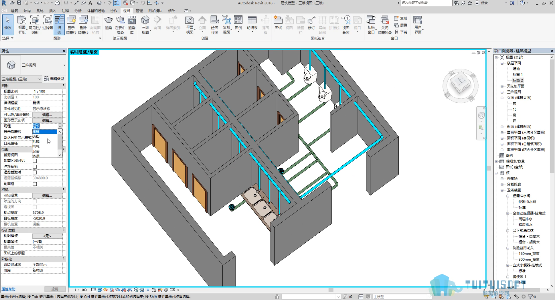
Task: Open the 建筑 (Architecture) ribbon tab
Action: pyautogui.click(x=14, y=11)
